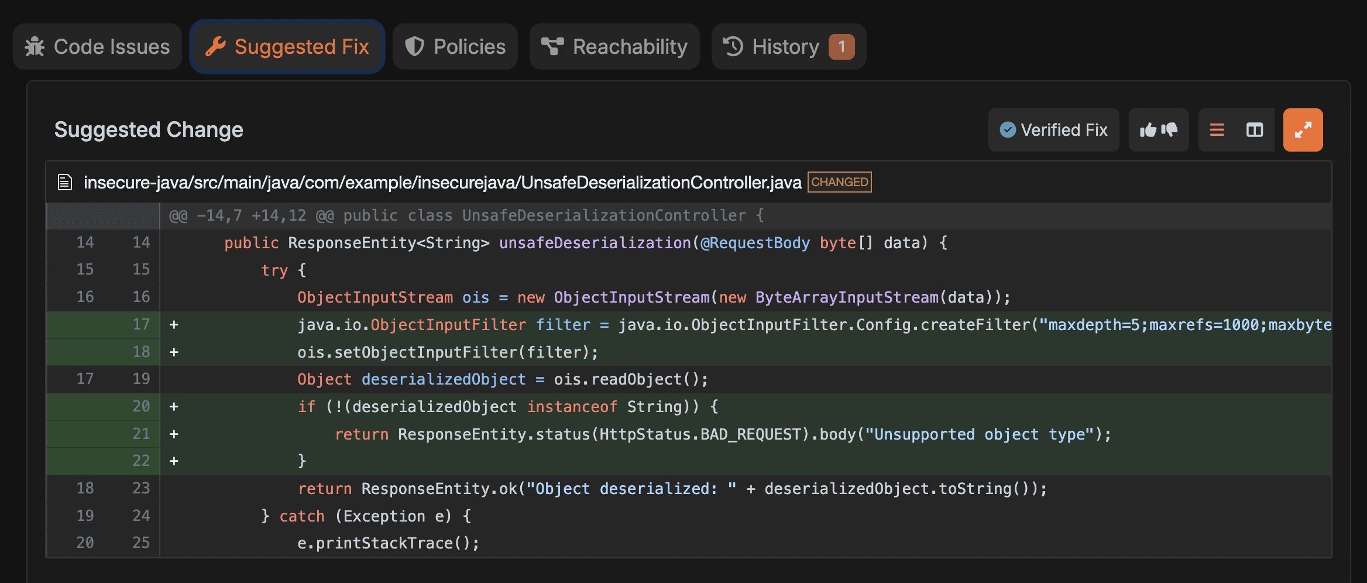Switch to split side-by-side diff view
The height and width of the screenshot is (583, 1367).
[x=1254, y=130]
